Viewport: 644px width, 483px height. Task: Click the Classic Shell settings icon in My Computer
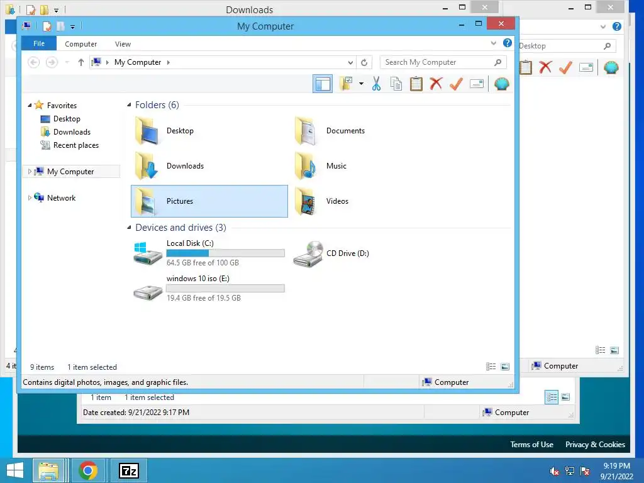501,84
